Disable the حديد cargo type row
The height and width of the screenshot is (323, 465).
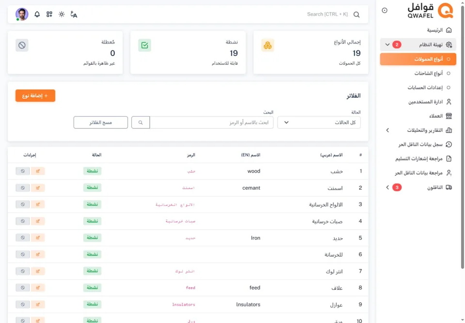click(23, 238)
